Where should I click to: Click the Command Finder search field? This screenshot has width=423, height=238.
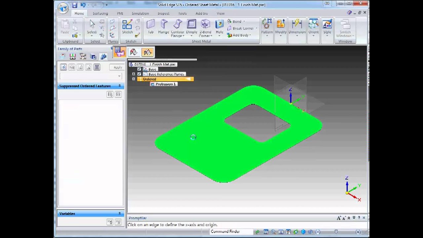tap(232, 231)
